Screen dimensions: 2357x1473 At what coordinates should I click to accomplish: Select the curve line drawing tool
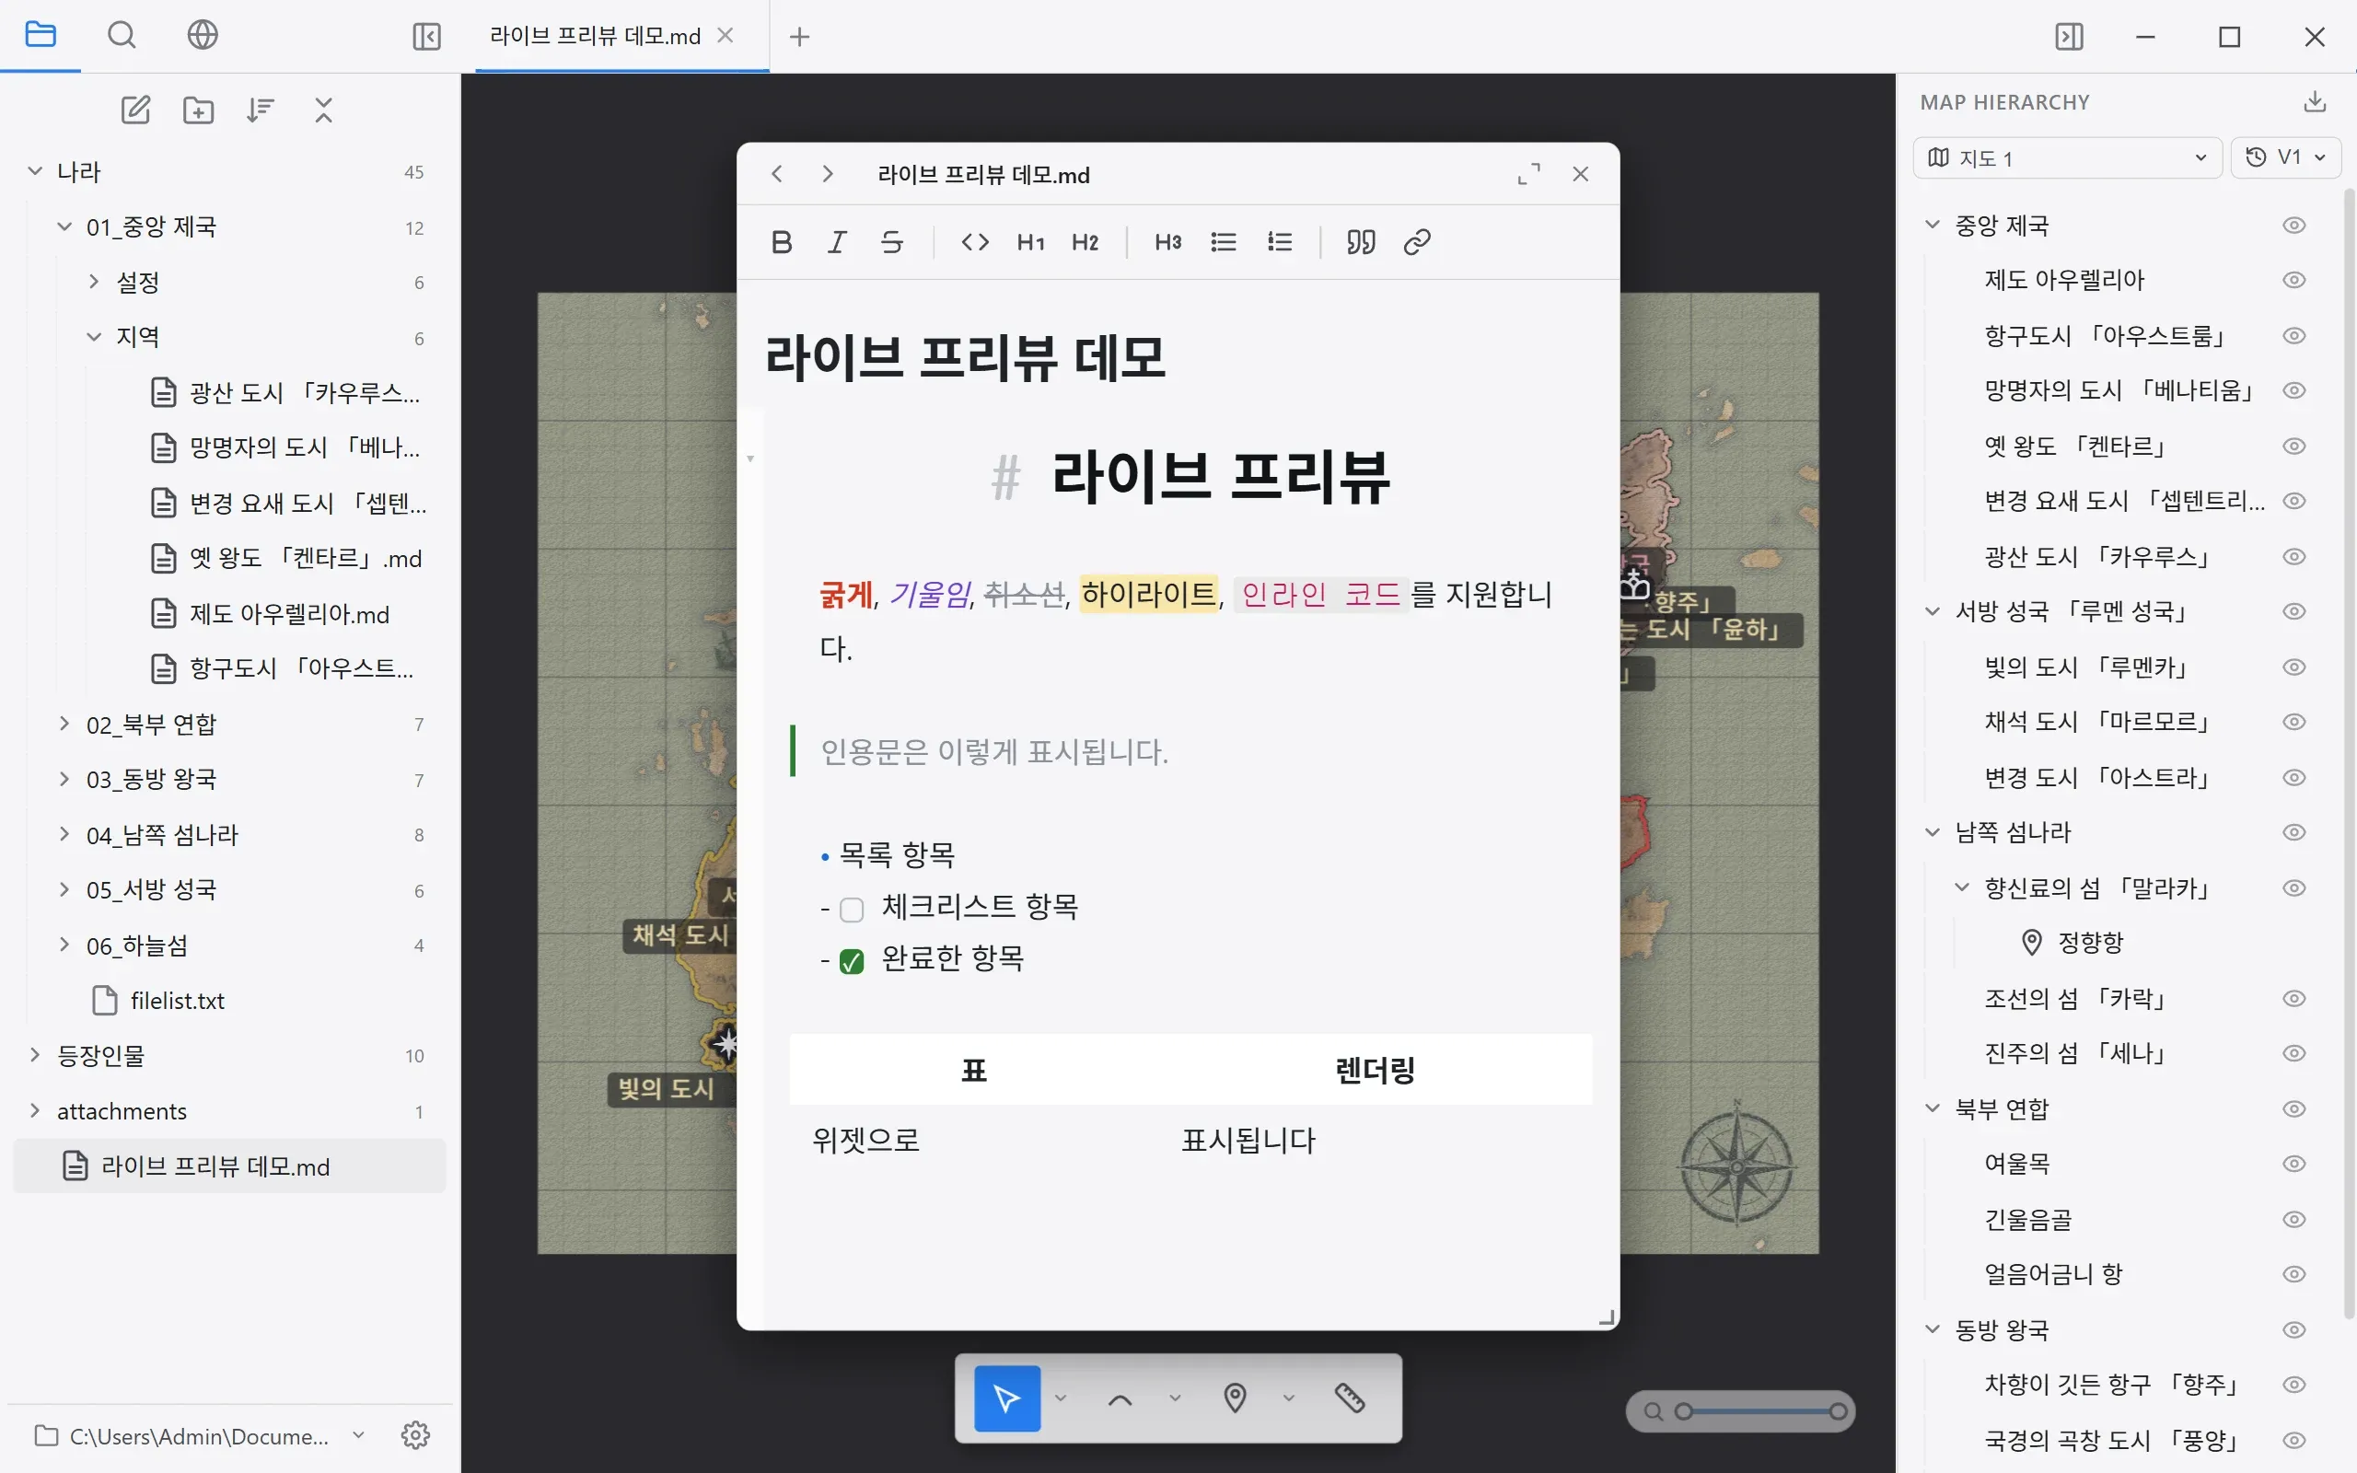click(1120, 1399)
